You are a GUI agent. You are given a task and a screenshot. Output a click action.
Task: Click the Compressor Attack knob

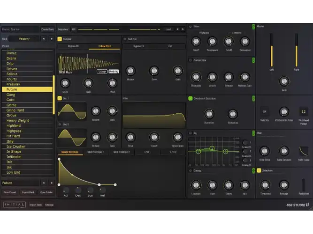tap(212, 77)
